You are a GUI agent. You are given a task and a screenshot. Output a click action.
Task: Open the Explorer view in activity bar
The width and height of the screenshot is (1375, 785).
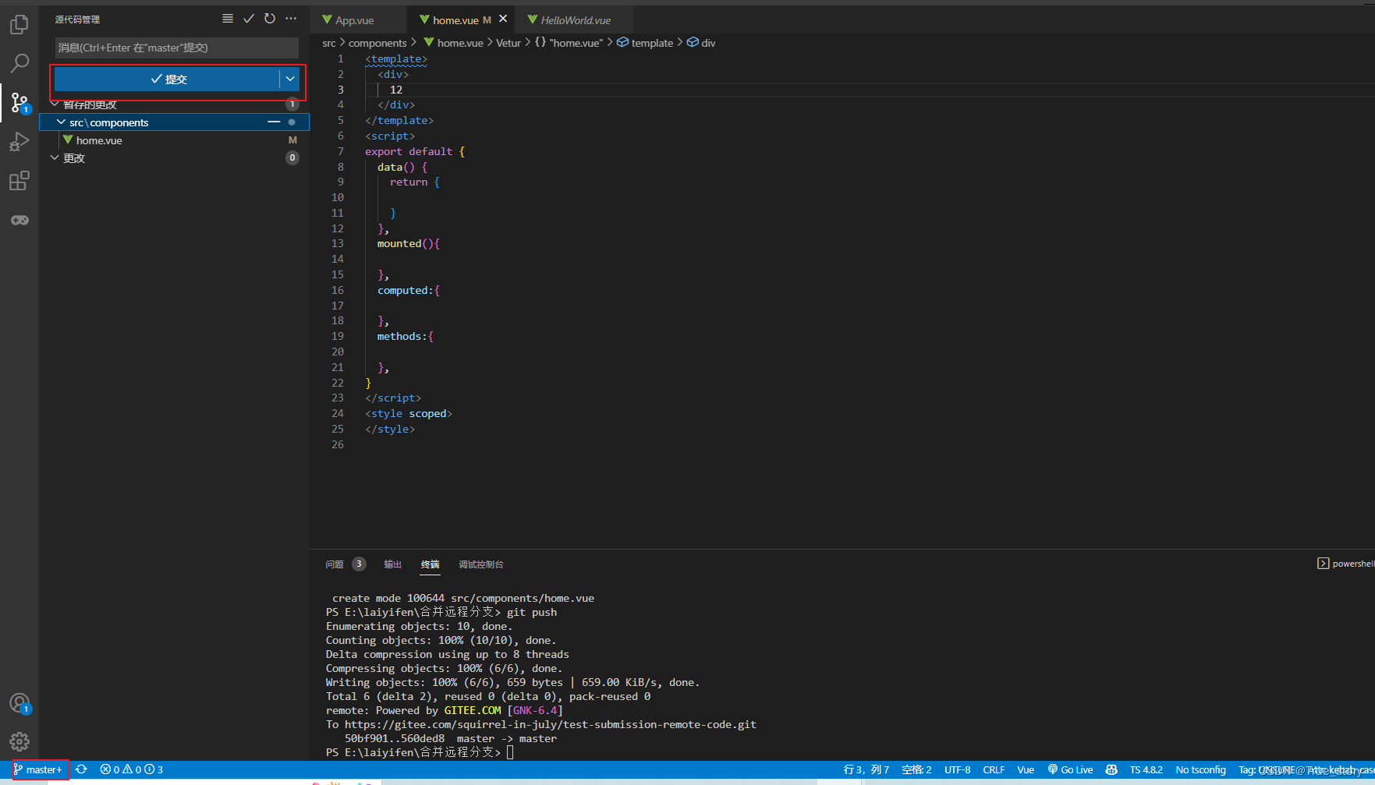click(x=19, y=25)
